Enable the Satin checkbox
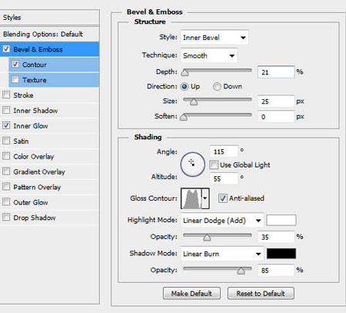This screenshot has height=313, width=346. tap(6, 141)
